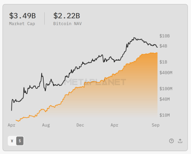Click the second Apr axis label
Screen dimensions: 191x154
coord(114,125)
